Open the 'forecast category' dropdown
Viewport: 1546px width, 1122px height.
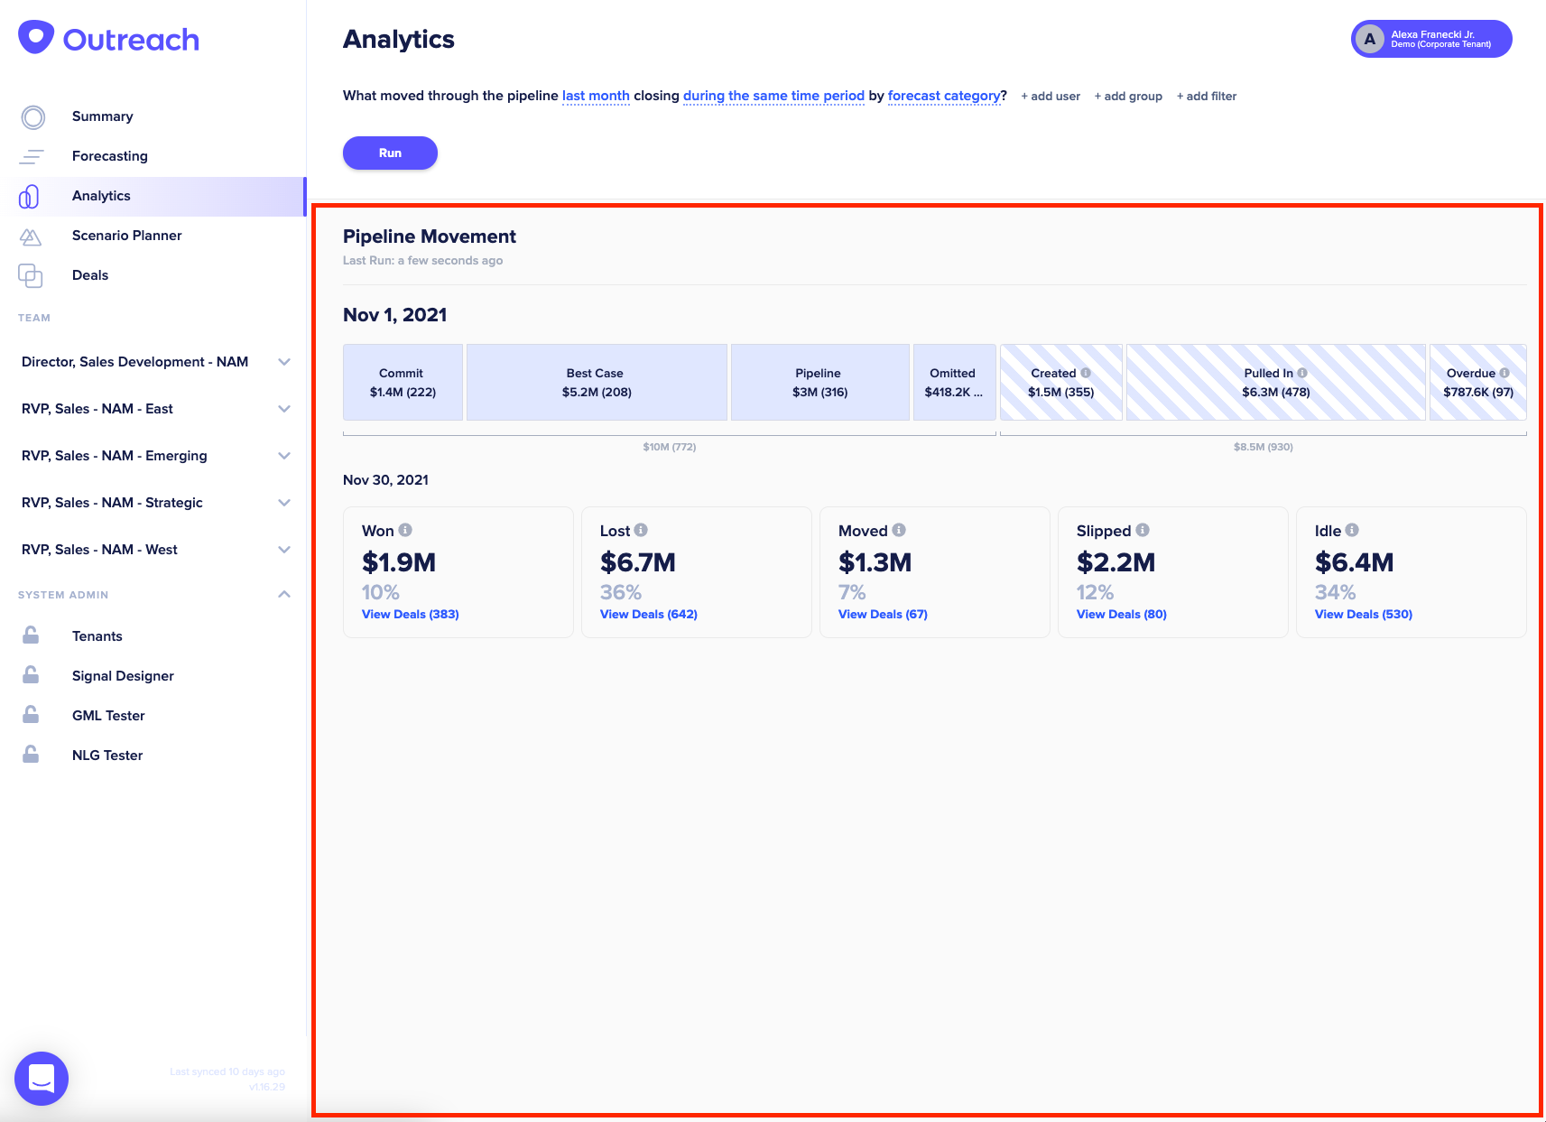click(944, 96)
